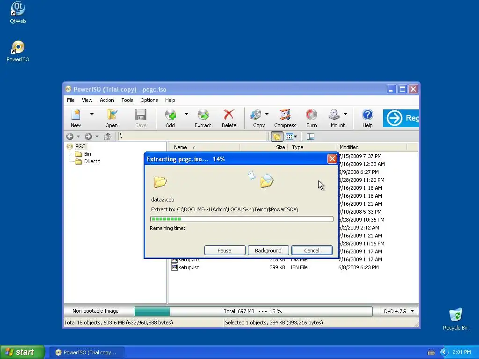
Task: Click the disc capacity usage bar
Action: coord(253,311)
